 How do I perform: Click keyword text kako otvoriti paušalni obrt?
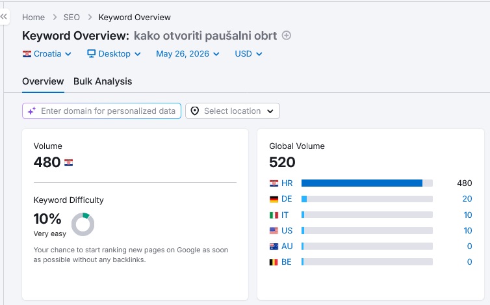coord(205,36)
